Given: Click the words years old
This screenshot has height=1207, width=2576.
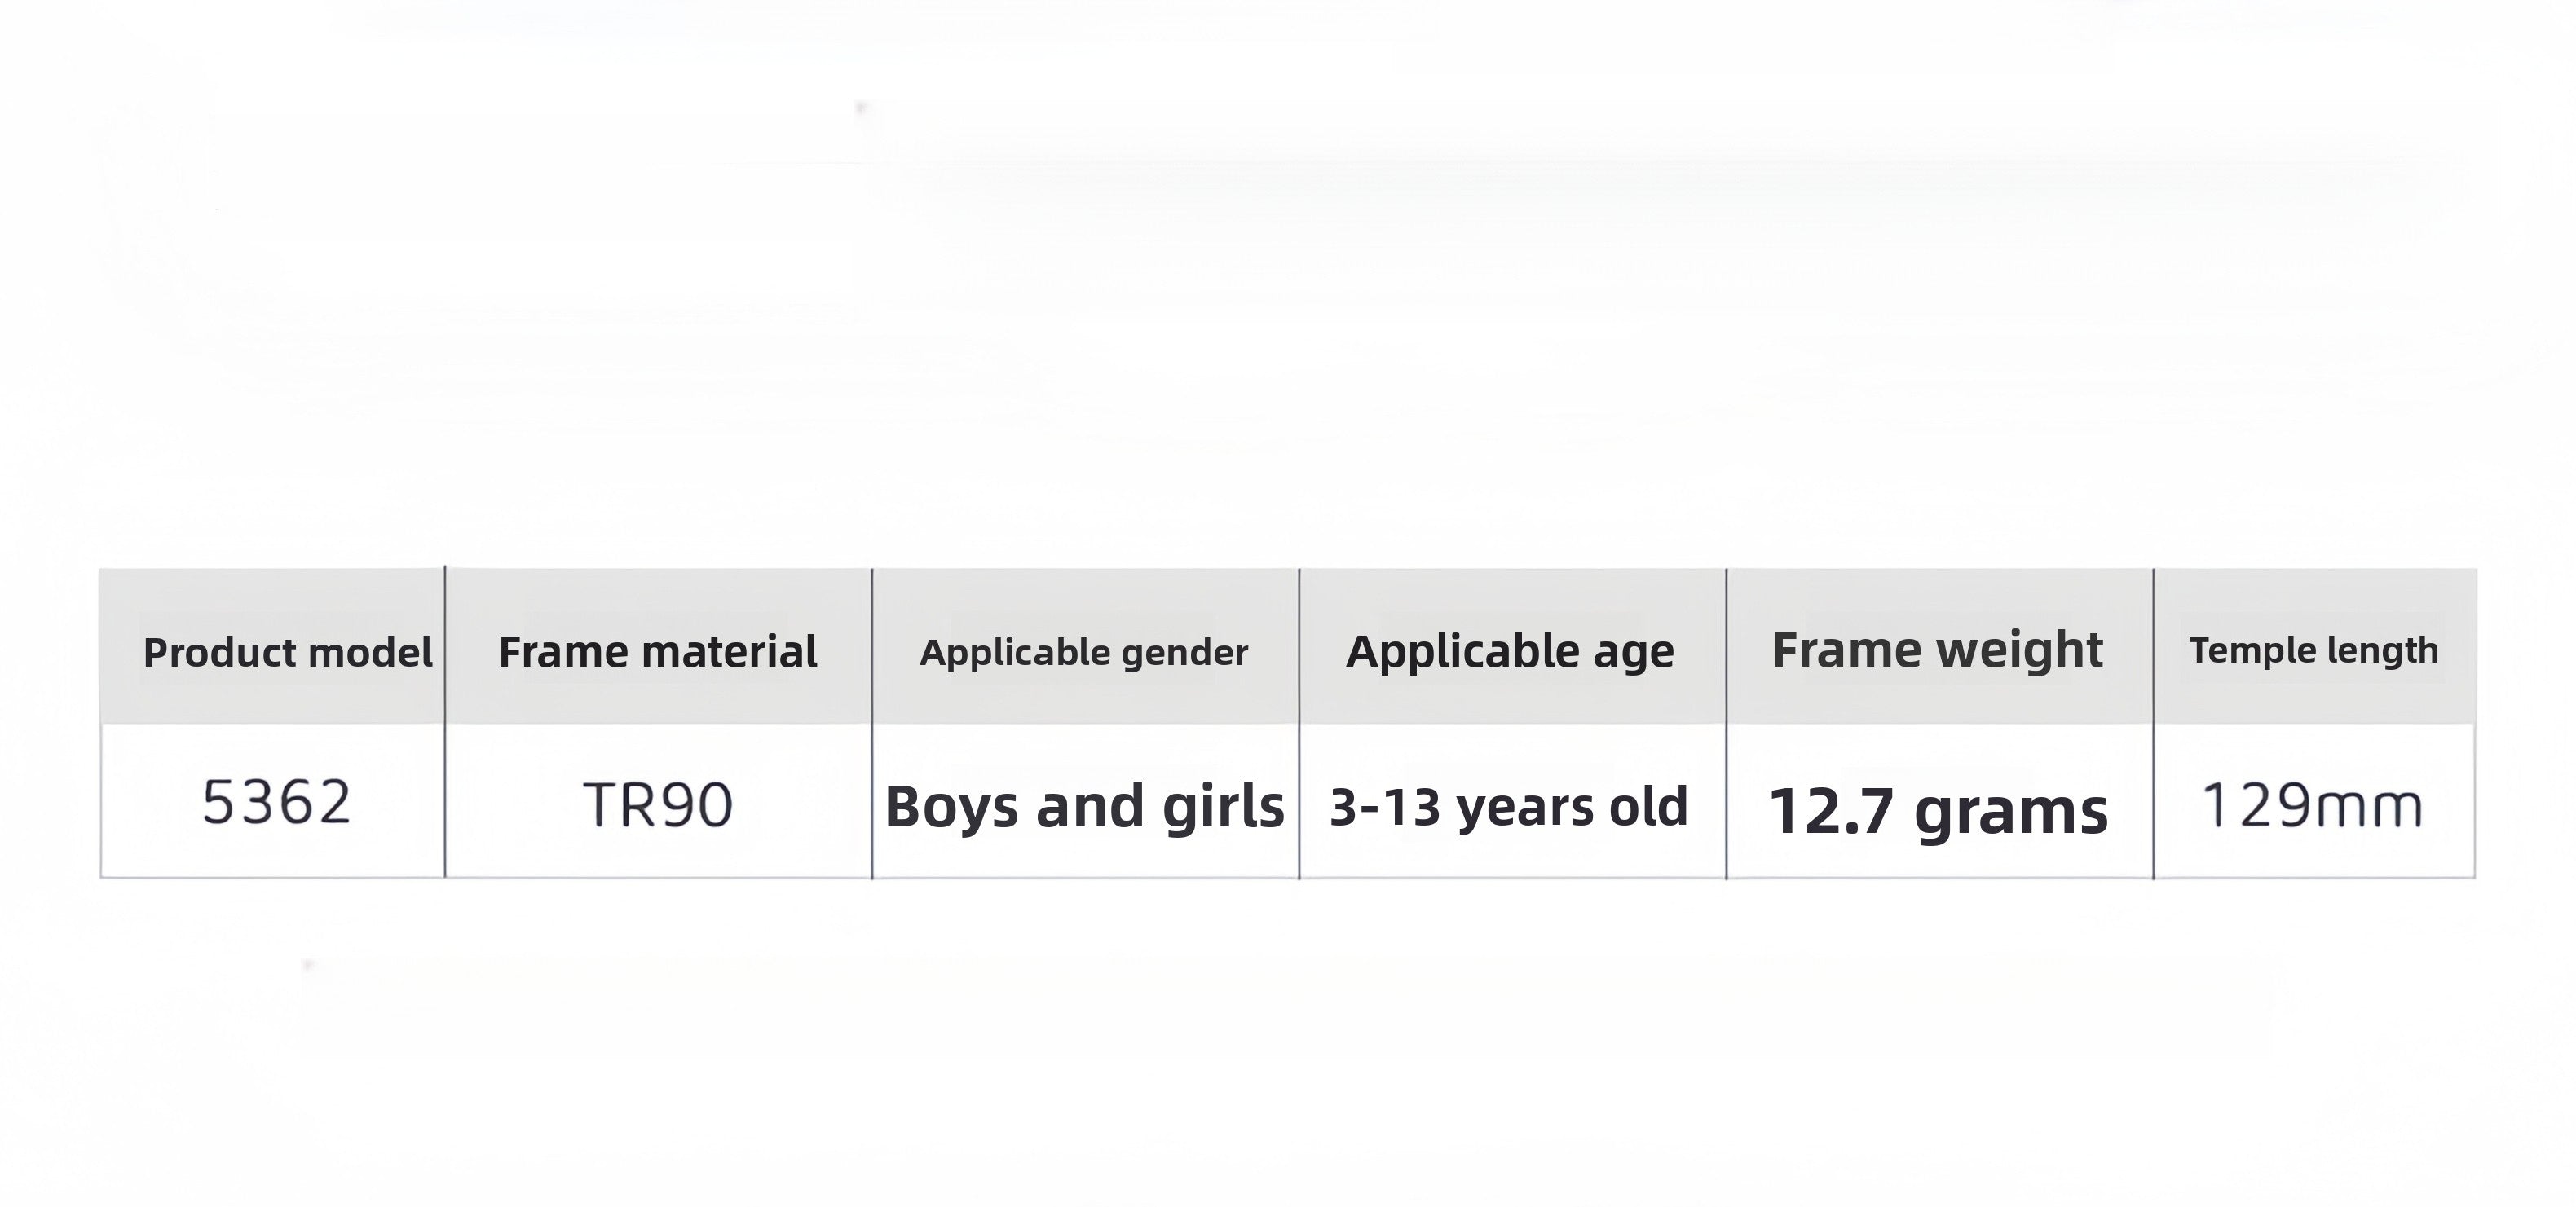Looking at the screenshot, I should pyautogui.click(x=1573, y=808).
